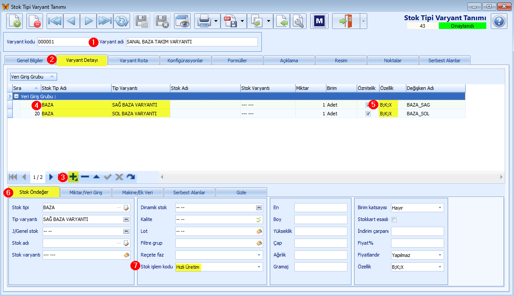Jump to first record in main toolbar
This screenshot has height=296, width=514.
[x=55, y=21]
